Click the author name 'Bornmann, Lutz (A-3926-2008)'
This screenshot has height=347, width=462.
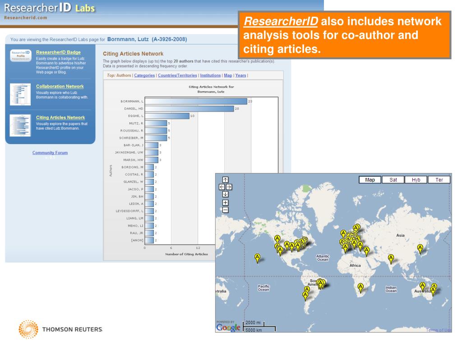(x=147, y=39)
